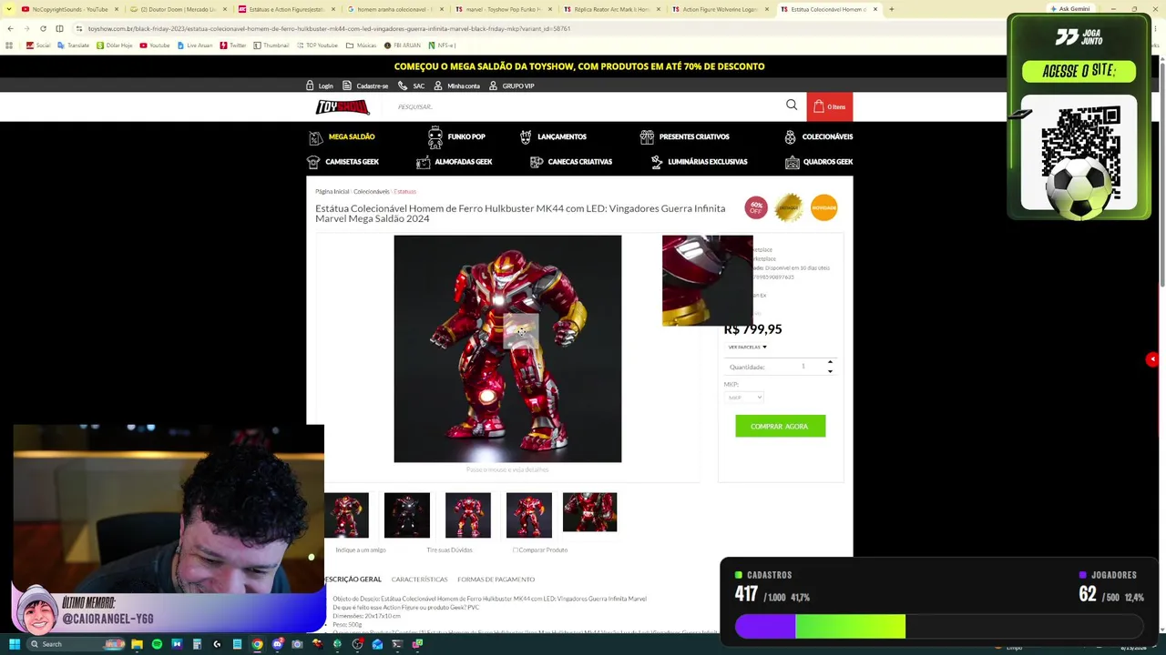
Task: Open File Explorer from the taskbar
Action: click(x=137, y=644)
